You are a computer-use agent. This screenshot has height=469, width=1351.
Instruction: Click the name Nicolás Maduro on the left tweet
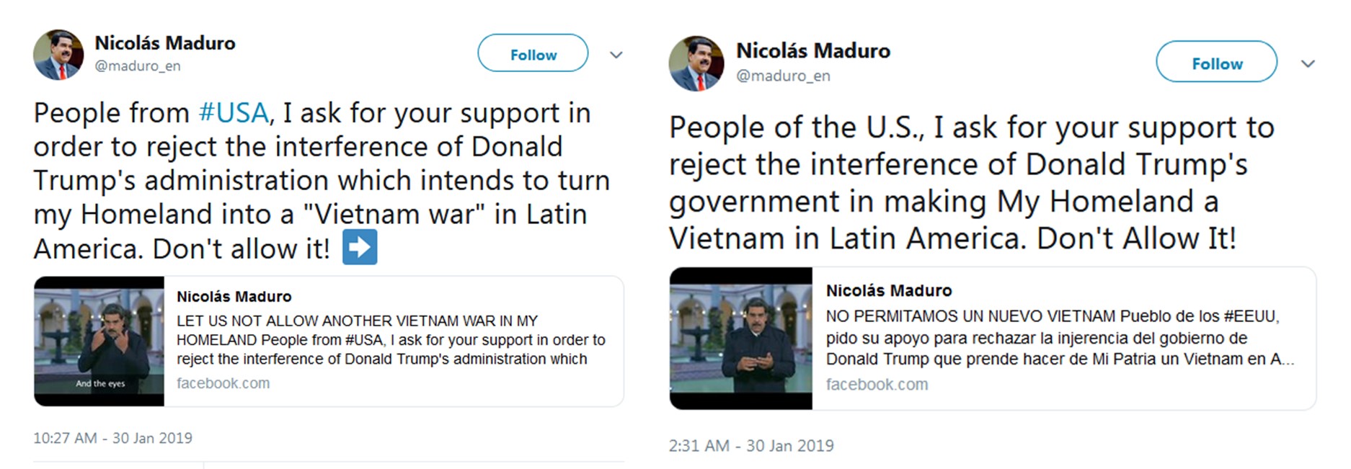tap(165, 43)
